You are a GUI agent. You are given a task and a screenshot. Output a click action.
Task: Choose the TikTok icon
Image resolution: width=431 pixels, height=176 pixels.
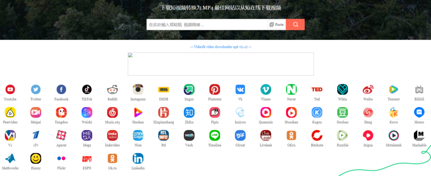pyautogui.click(x=87, y=89)
